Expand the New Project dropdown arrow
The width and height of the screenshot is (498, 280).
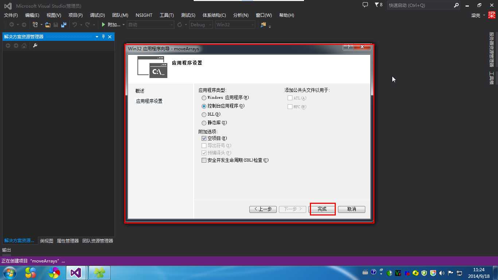(41, 25)
